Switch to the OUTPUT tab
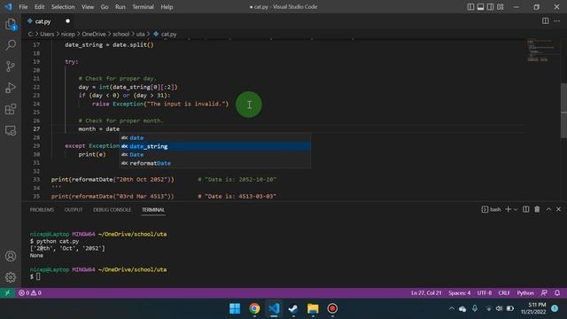Viewport: 567px width, 319px height. pos(74,210)
